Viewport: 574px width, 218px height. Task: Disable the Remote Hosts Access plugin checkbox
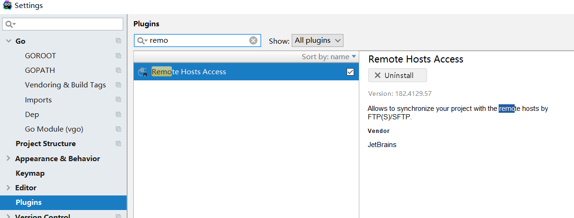click(350, 72)
